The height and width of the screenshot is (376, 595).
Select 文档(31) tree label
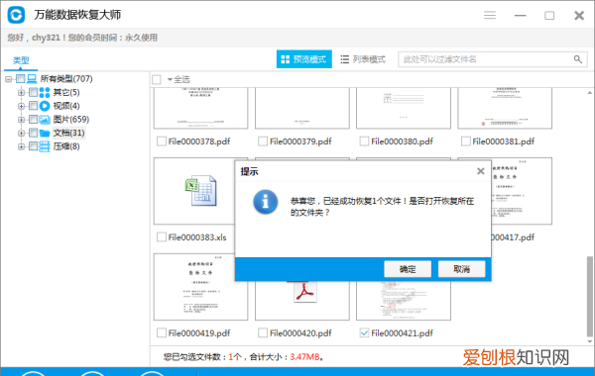point(68,133)
